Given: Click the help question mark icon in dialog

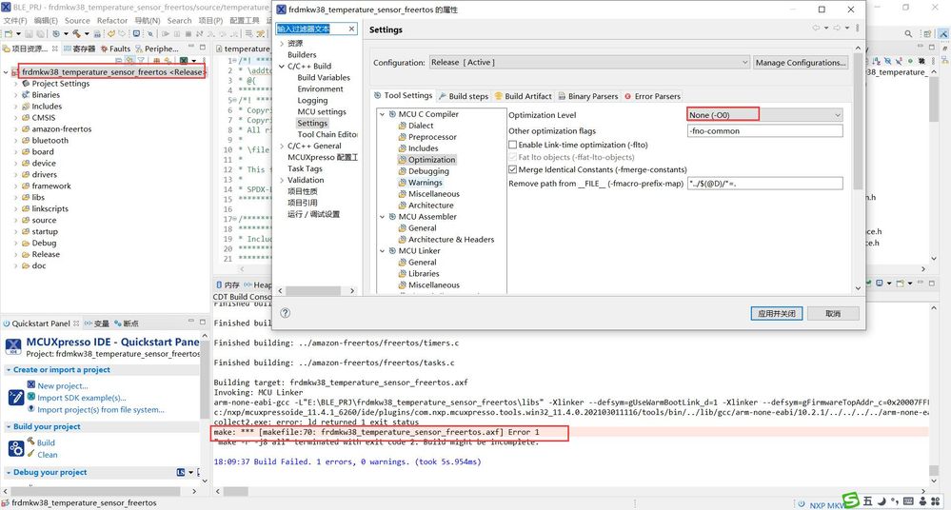Looking at the screenshot, I should (285, 313).
